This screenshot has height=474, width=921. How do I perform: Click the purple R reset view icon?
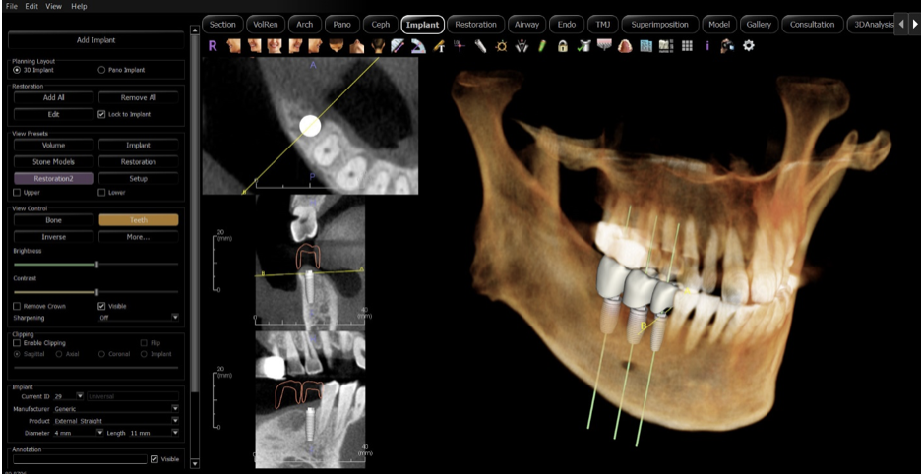213,45
